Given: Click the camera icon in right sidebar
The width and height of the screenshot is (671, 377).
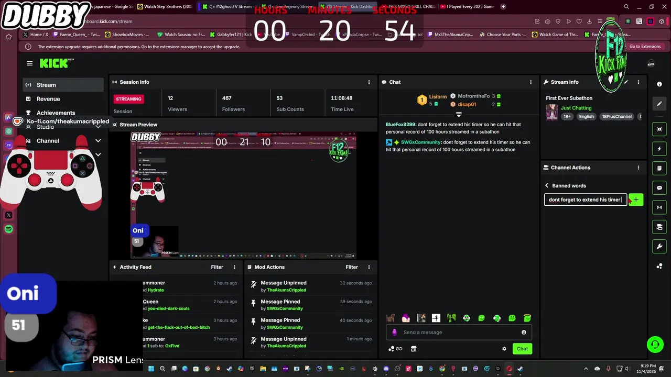Looking at the screenshot, I should click(x=659, y=227).
